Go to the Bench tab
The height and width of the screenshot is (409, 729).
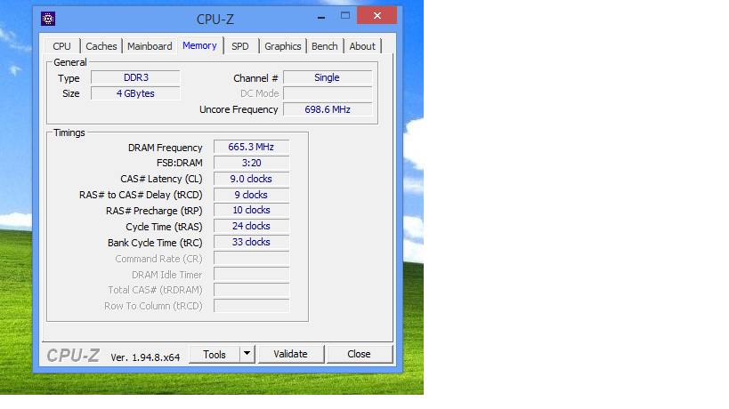(325, 46)
